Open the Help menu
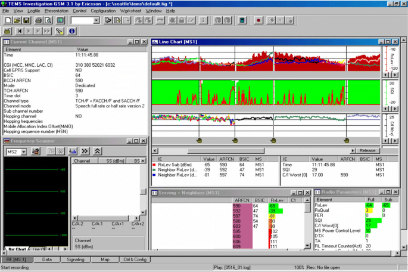The image size is (408, 272). tap(170, 11)
